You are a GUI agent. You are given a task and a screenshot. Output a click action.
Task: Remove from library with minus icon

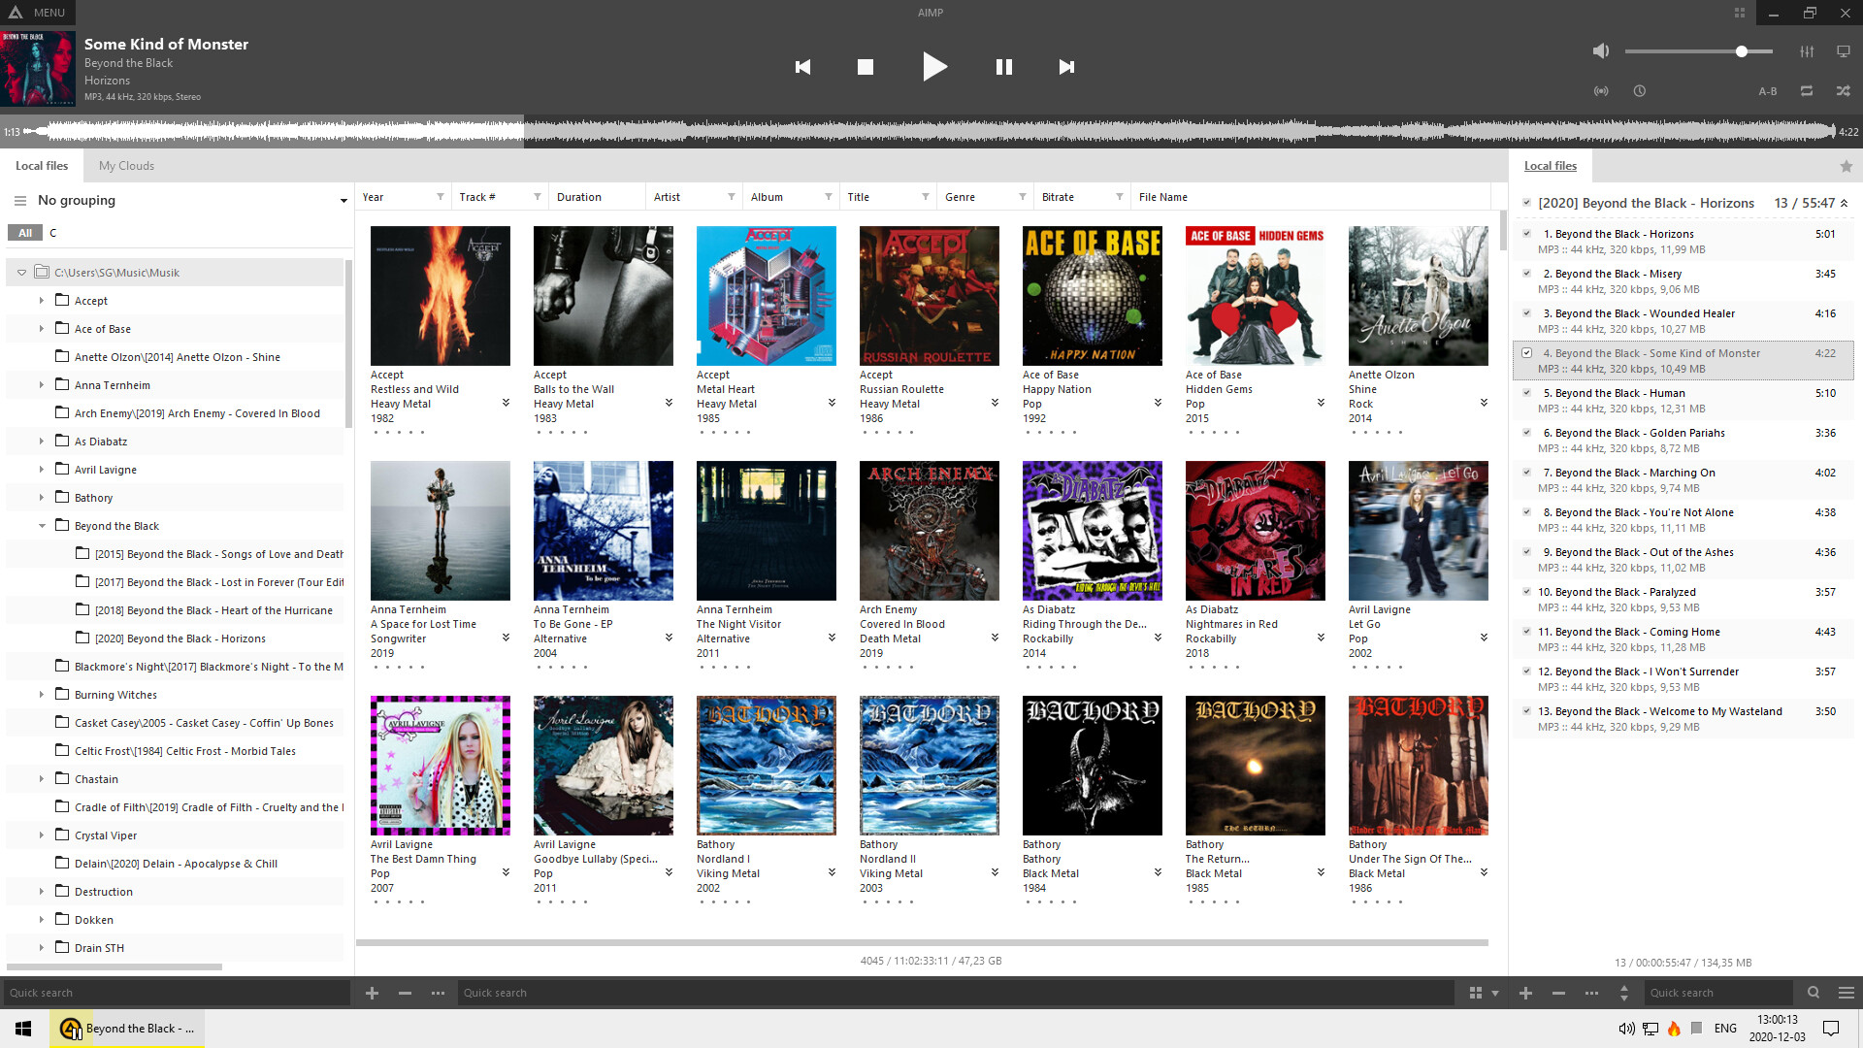tap(405, 993)
